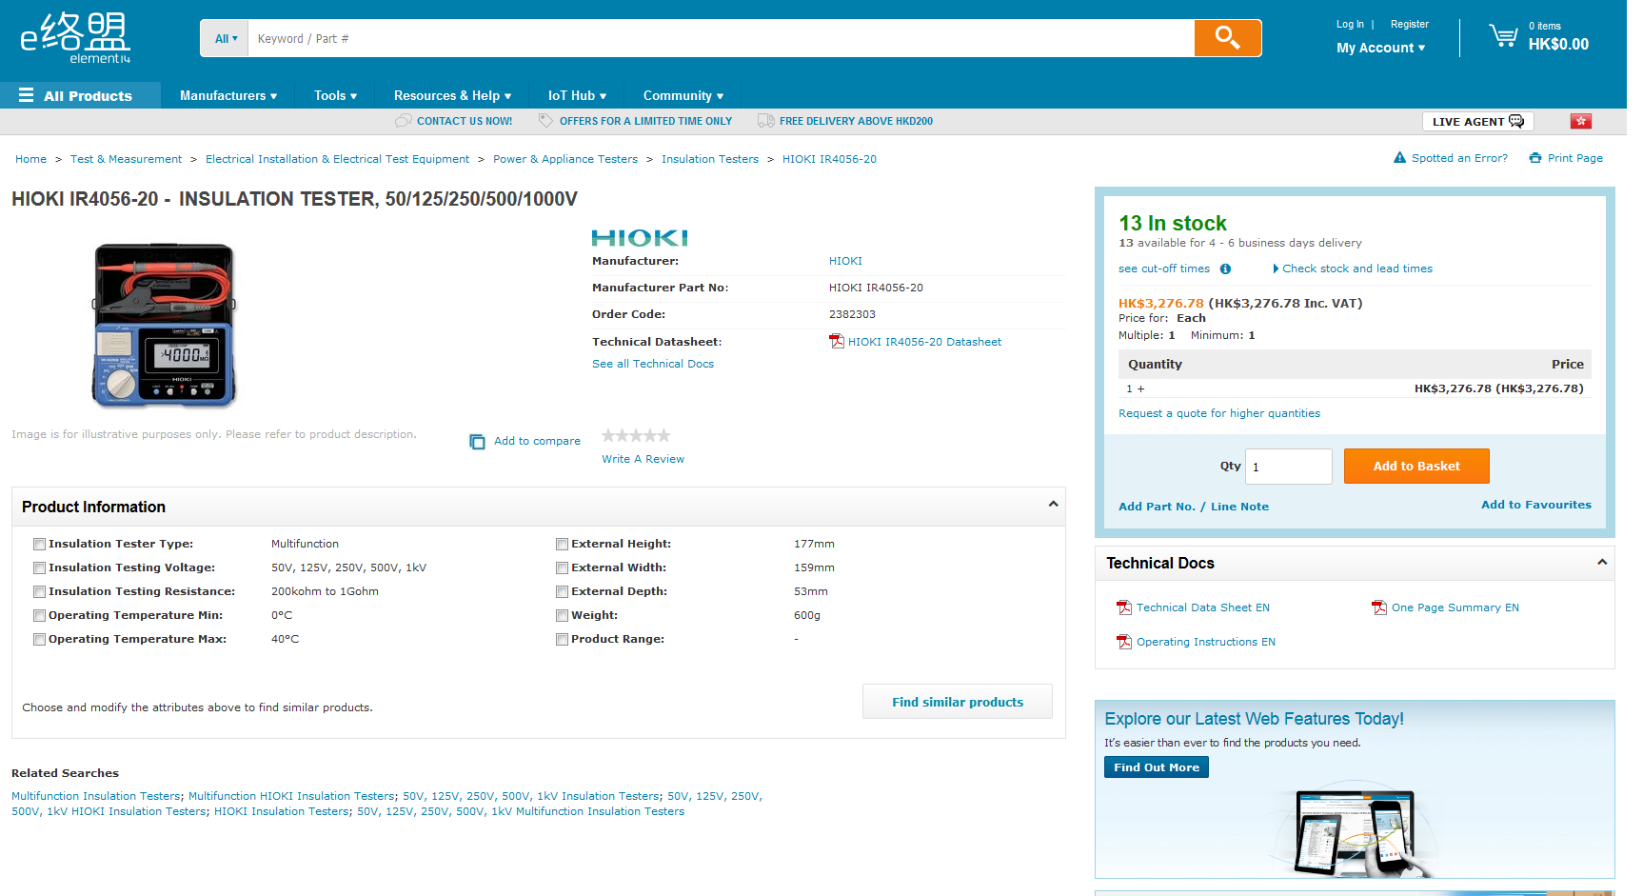Click Add to Basket button
Screen dimensions: 1643x896
click(x=1416, y=466)
